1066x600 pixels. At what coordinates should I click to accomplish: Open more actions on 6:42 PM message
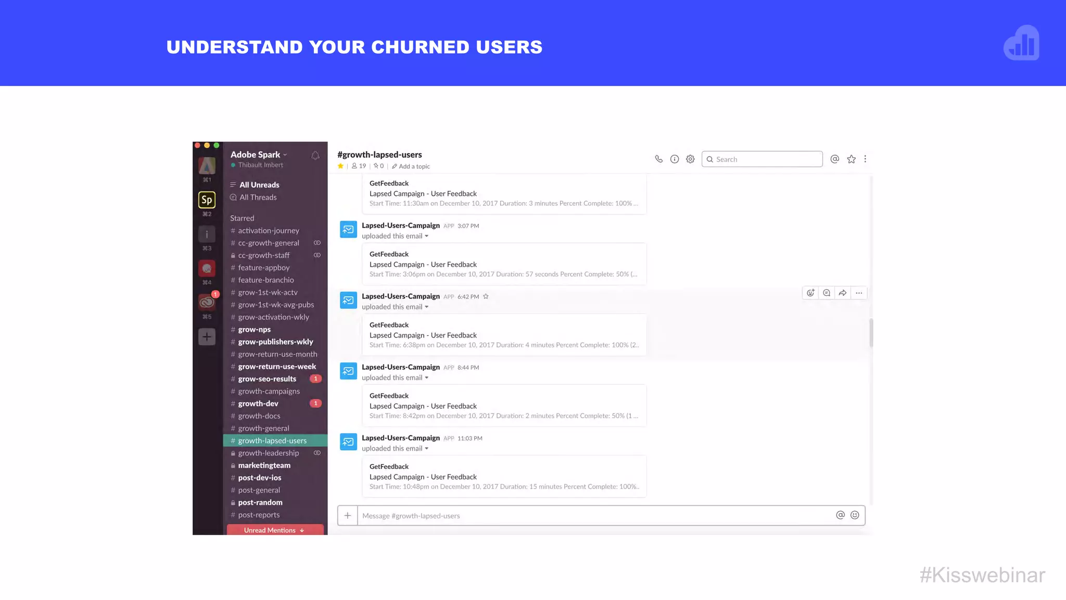[859, 293]
